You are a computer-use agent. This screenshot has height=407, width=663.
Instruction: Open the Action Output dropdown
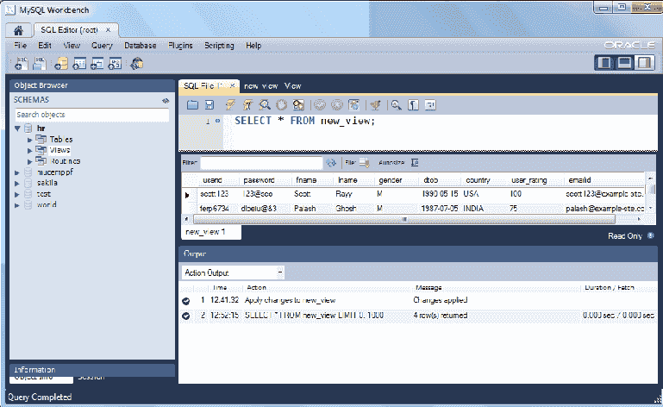[x=233, y=272]
